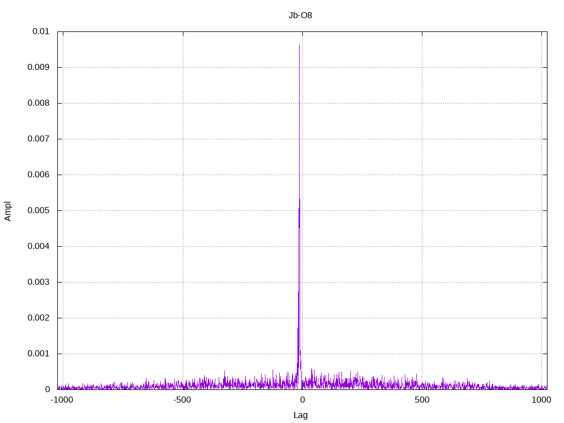The image size is (564, 423).
Task: Click the y-axis tick label 0.003
Action: click(x=39, y=282)
